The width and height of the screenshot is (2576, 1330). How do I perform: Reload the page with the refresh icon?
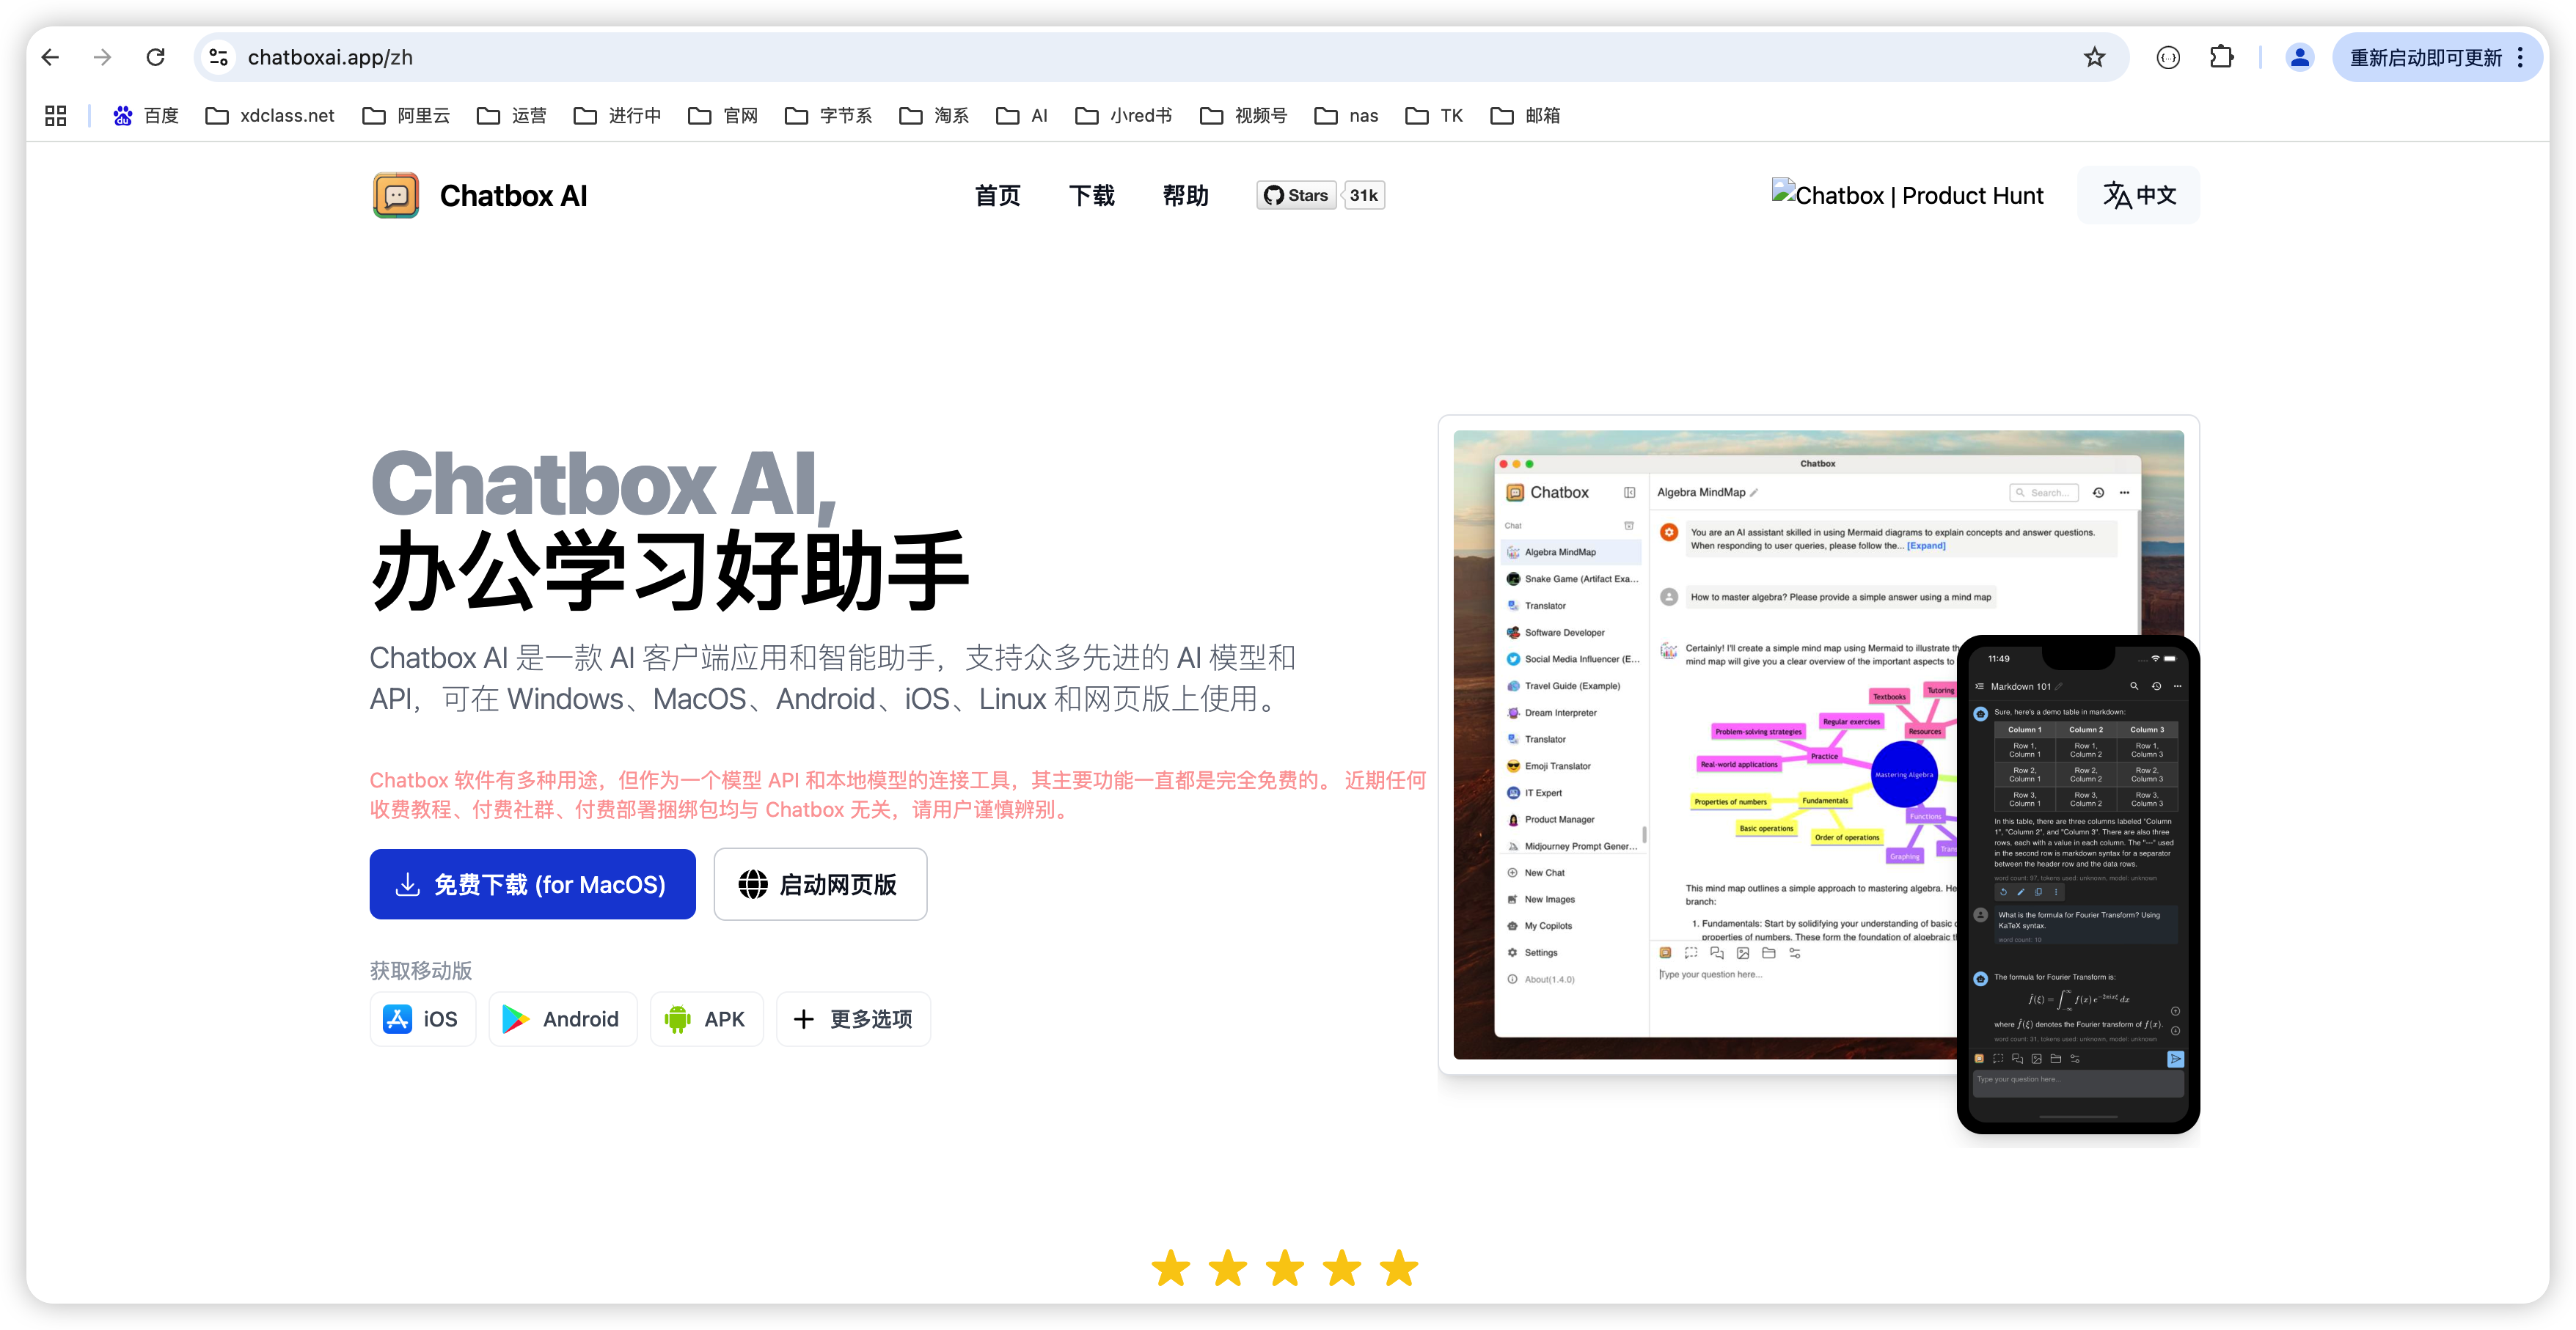tap(156, 58)
